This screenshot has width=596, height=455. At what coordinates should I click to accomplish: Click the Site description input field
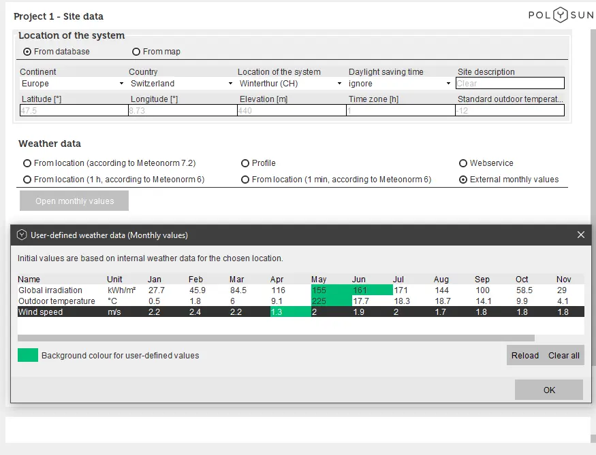tap(510, 84)
